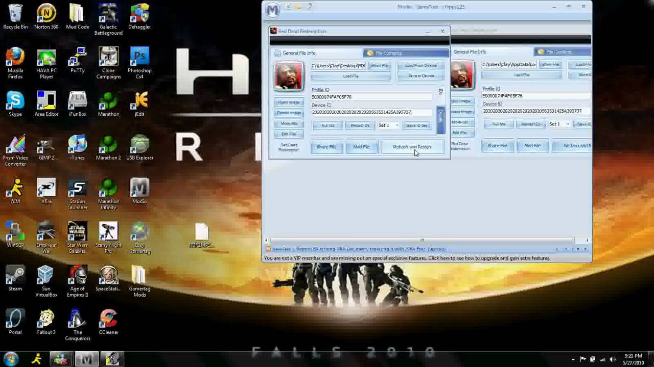The width and height of the screenshot is (654, 367).
Task: Click Show File button in front window
Action: click(379, 66)
